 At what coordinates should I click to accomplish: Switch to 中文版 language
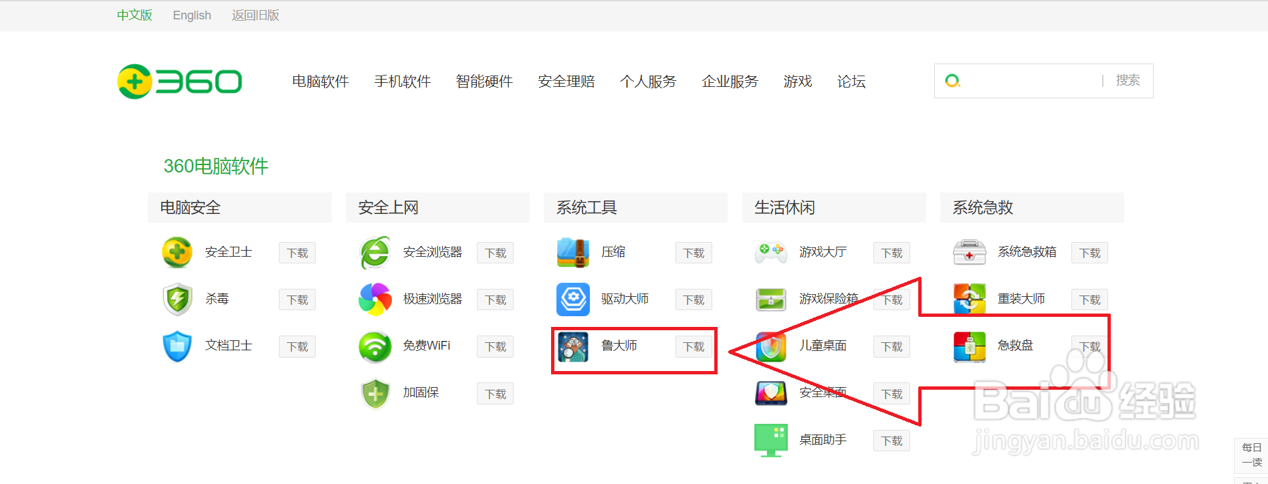click(134, 15)
